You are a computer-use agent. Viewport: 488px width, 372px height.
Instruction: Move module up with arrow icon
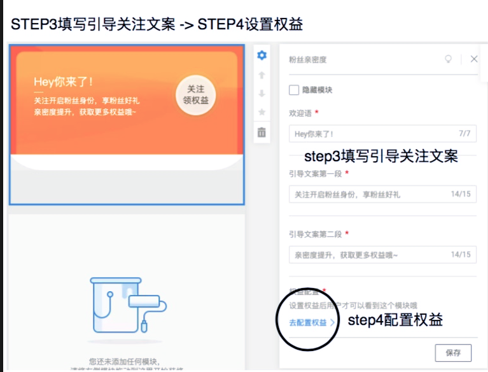(x=261, y=75)
